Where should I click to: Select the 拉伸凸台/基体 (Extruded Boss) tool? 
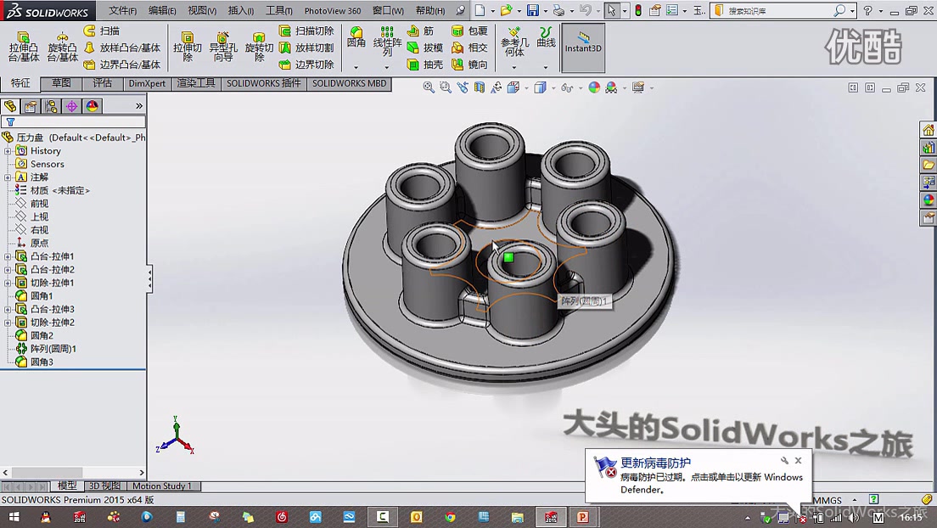(23, 47)
